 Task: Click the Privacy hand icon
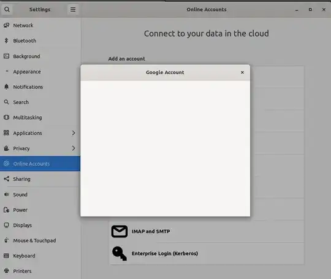pyautogui.click(x=6, y=148)
